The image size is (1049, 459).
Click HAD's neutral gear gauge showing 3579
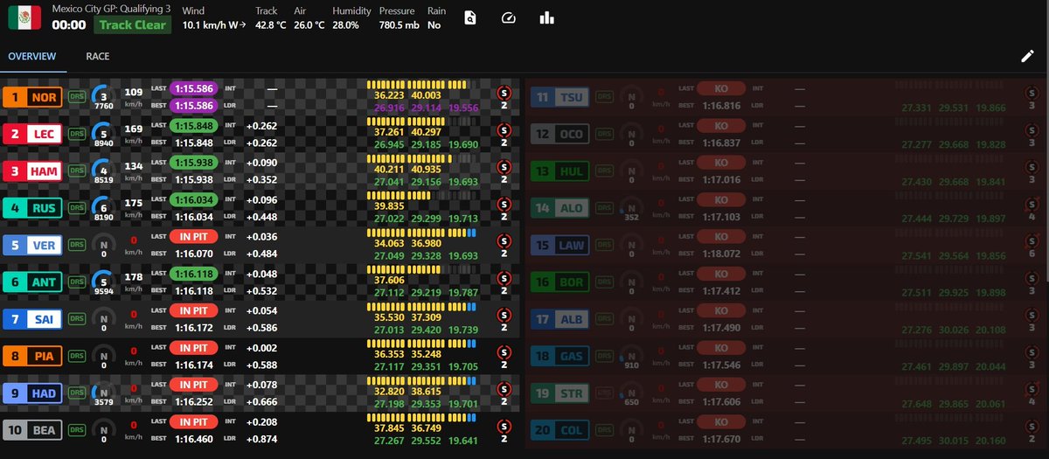pyautogui.click(x=103, y=393)
